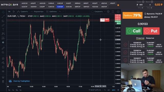Toggle magnet mode in drawing toolbar

click(x=3, y=58)
